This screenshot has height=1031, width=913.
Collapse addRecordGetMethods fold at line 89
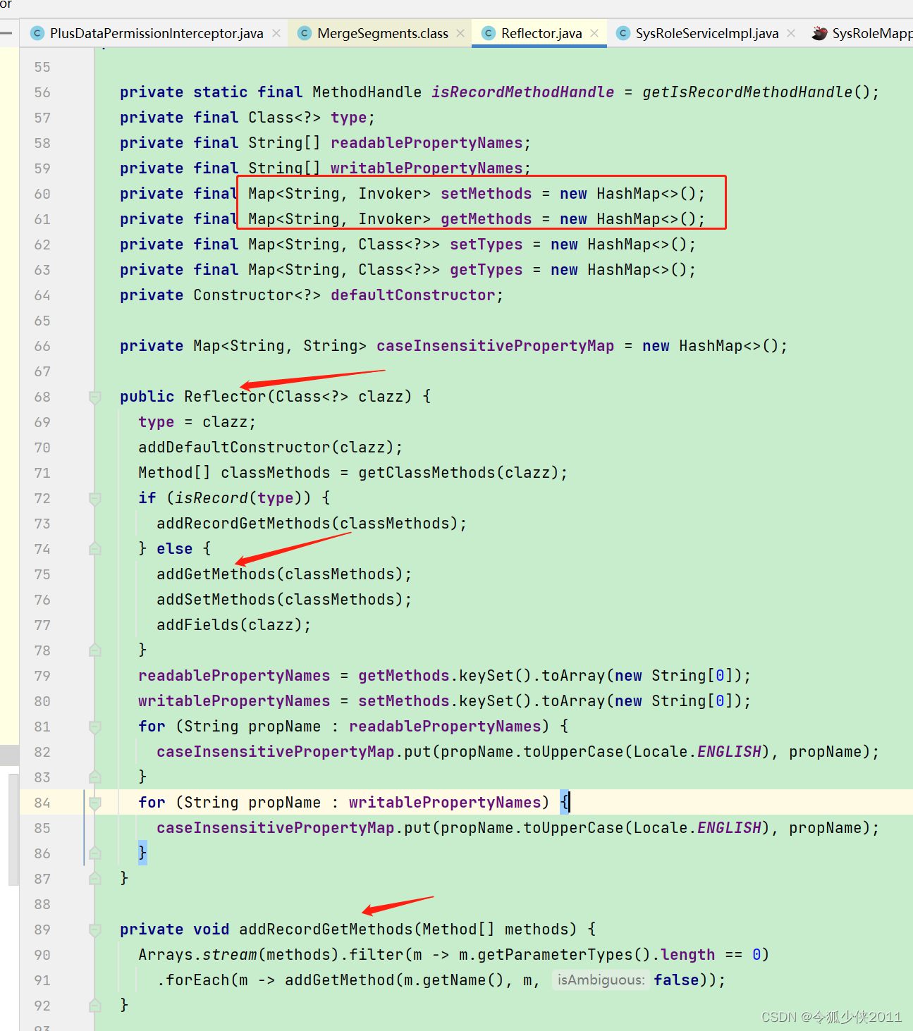[95, 930]
